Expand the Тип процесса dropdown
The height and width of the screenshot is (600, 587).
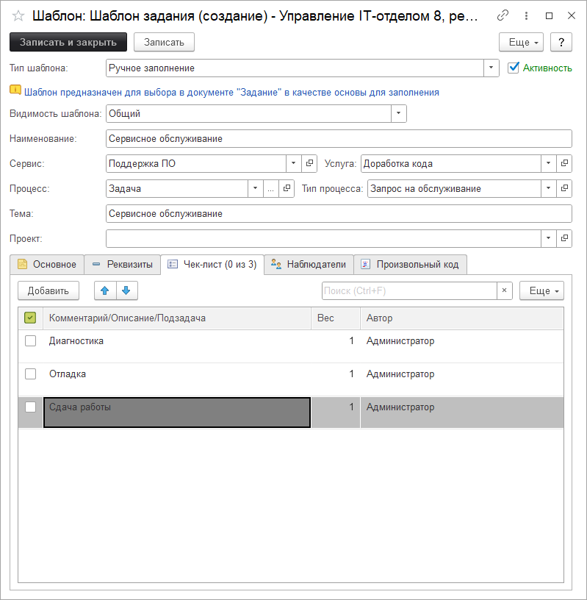[548, 188]
